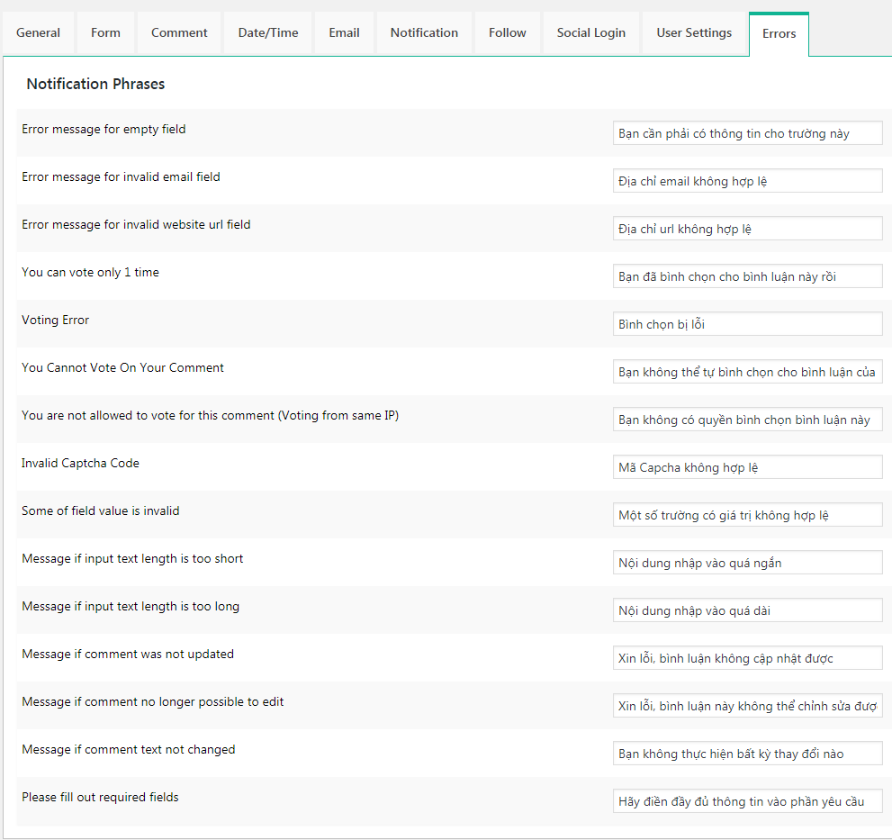The height and width of the screenshot is (840, 892).
Task: Select the comment text not changed field
Action: click(747, 753)
